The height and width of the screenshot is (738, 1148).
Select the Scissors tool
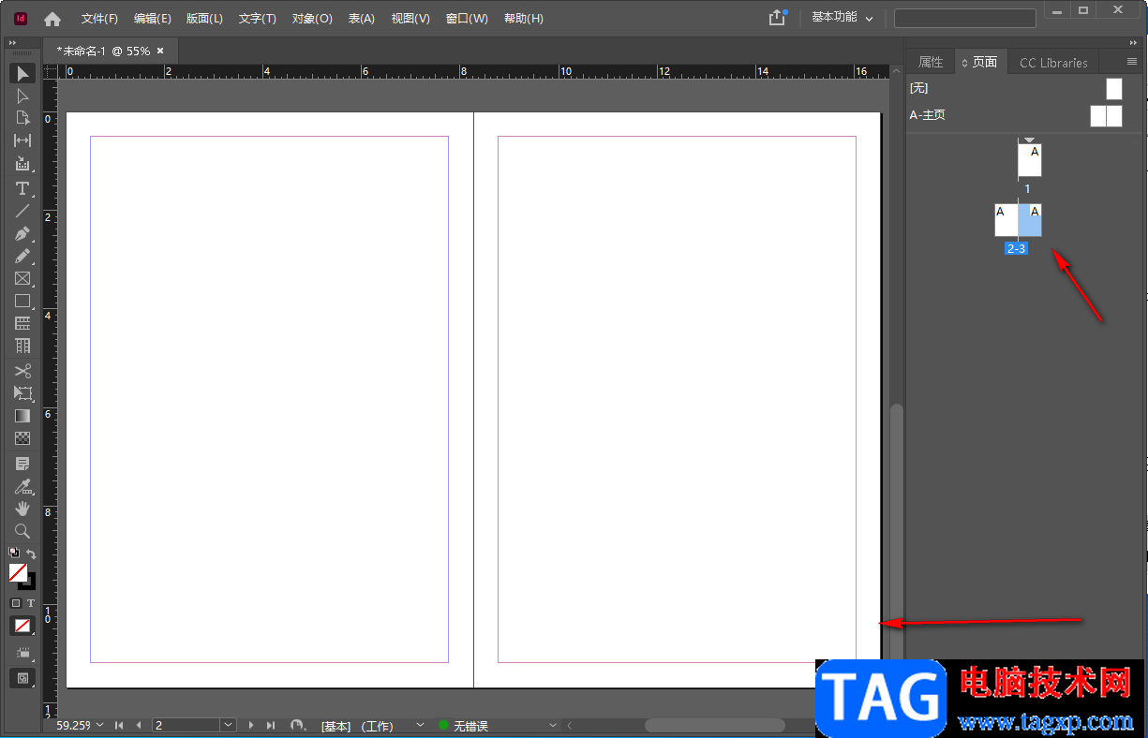coord(22,371)
